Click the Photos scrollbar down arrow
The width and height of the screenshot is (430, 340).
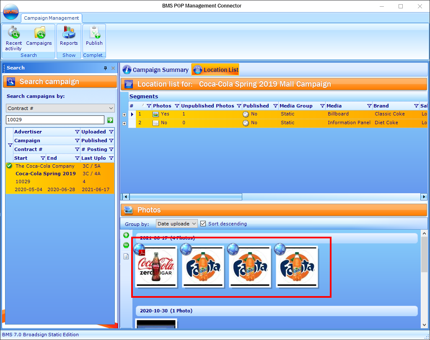tap(424, 325)
